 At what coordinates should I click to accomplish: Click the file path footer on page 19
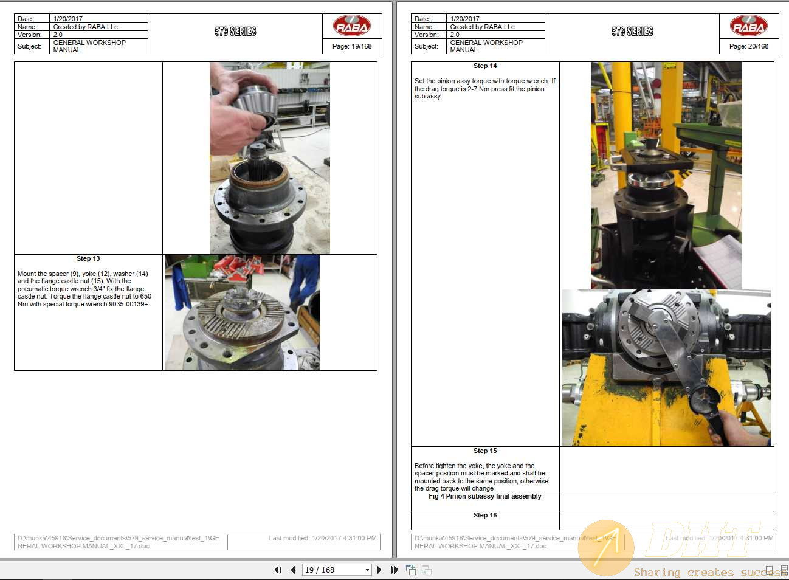tap(119, 542)
